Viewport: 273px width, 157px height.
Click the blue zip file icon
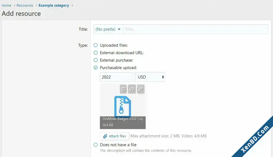123,106
